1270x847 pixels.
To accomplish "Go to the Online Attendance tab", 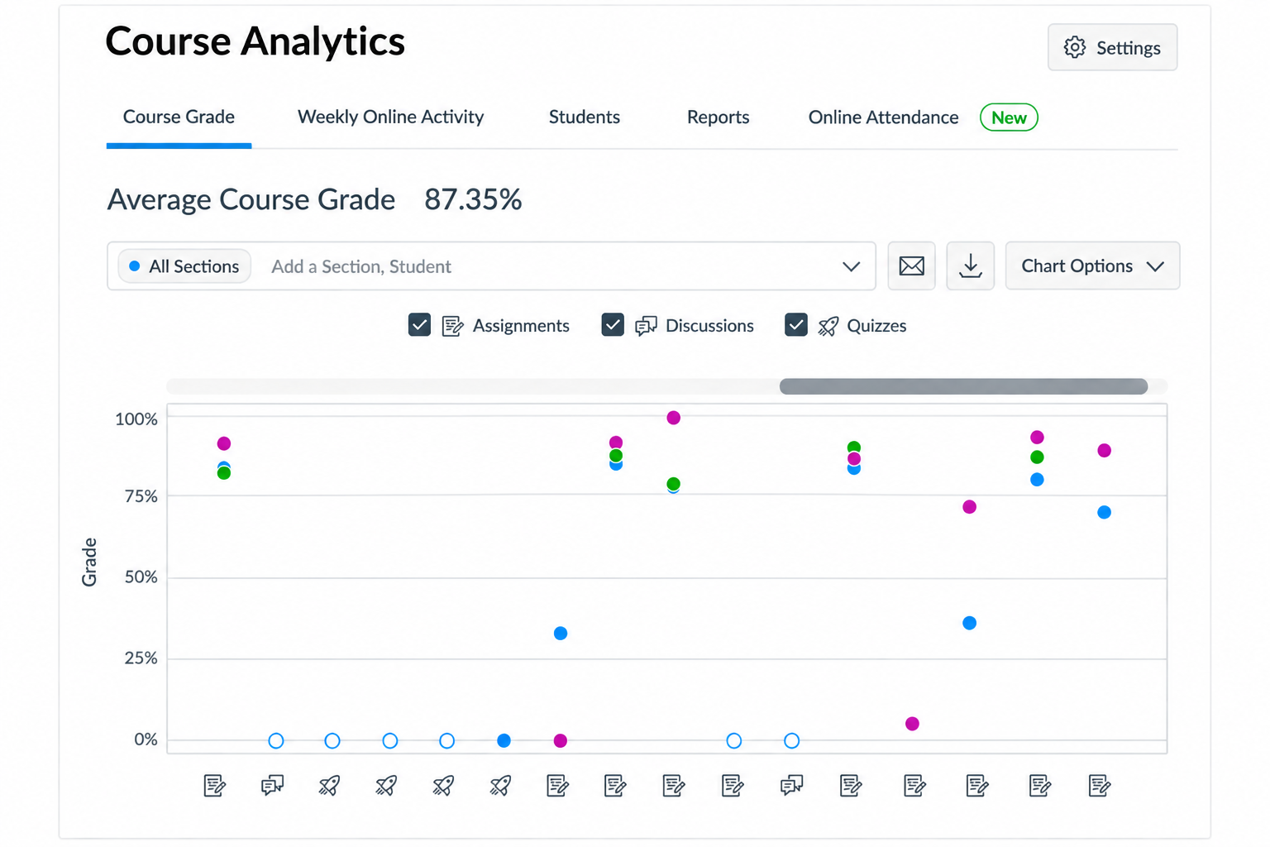I will (x=883, y=117).
